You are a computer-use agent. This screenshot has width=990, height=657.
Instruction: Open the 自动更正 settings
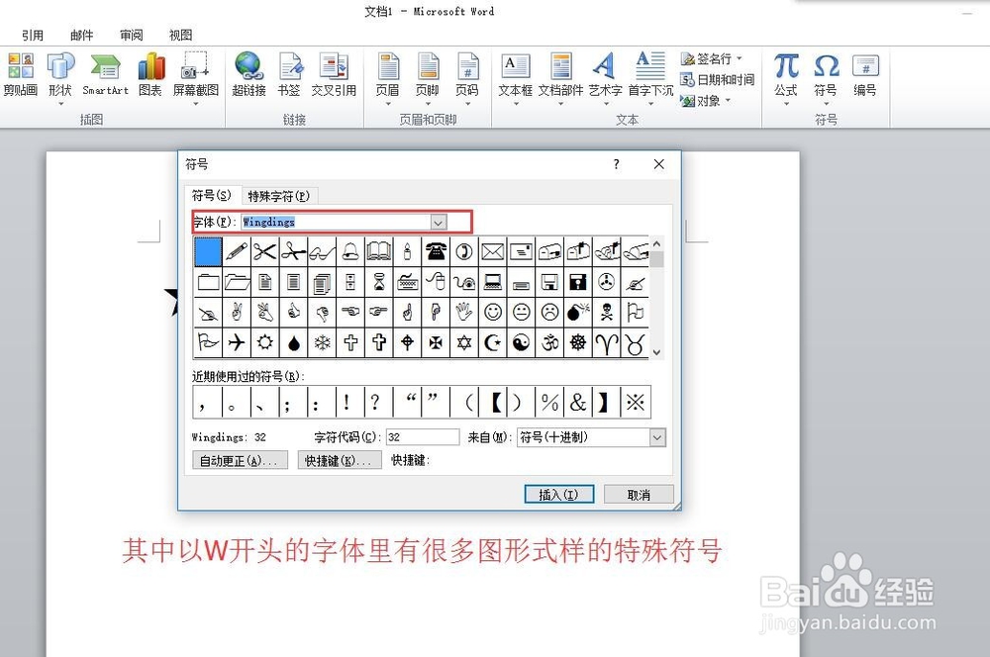[240, 459]
